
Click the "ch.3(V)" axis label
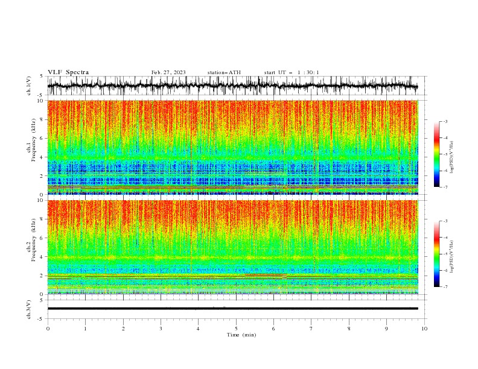click(29, 309)
